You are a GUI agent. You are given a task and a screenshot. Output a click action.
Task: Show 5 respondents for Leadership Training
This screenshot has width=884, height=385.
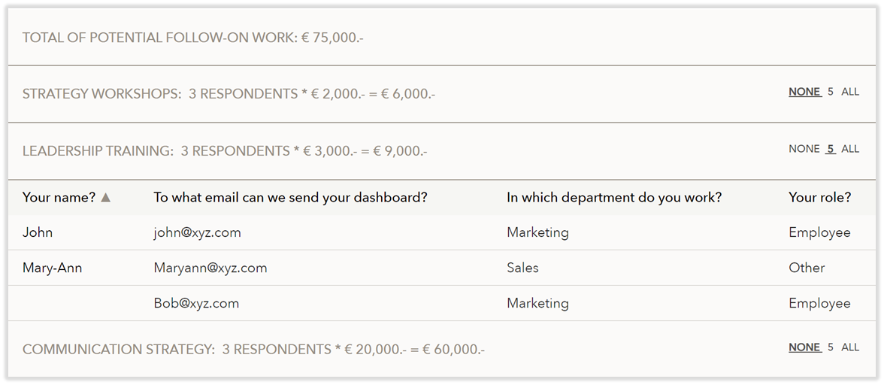click(x=831, y=149)
